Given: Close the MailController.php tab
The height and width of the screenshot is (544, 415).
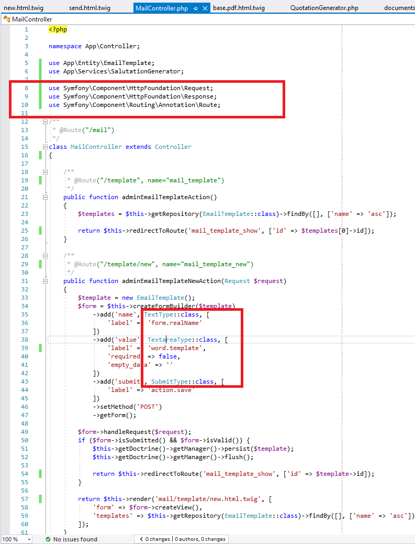Looking at the screenshot, I should [205, 8].
